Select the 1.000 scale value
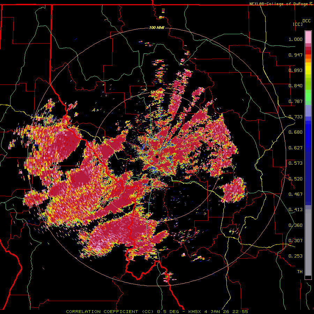The width and height of the screenshot is (314, 314). [296, 39]
